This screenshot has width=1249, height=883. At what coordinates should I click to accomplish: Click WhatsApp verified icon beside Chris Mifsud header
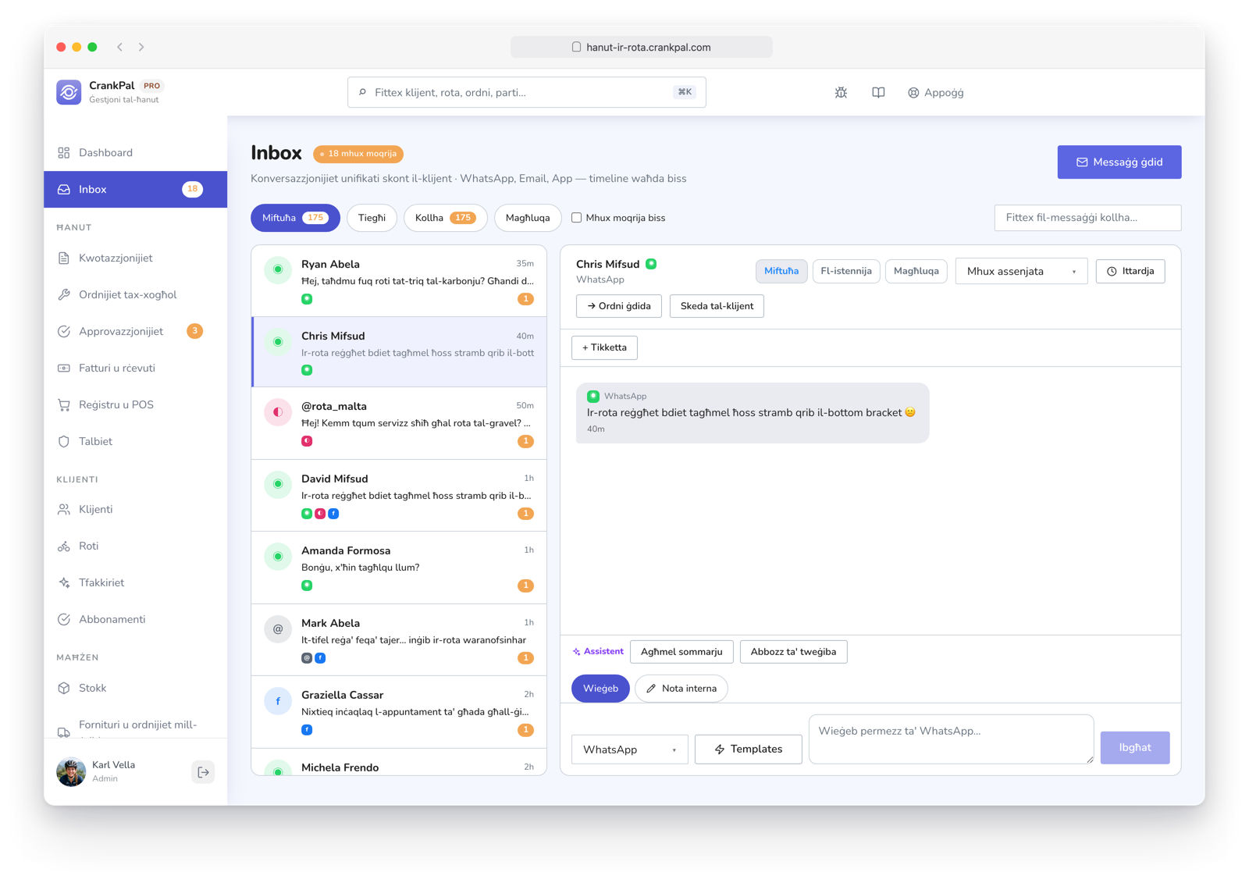(x=651, y=264)
